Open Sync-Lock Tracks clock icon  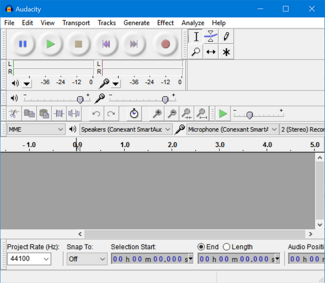(134, 114)
